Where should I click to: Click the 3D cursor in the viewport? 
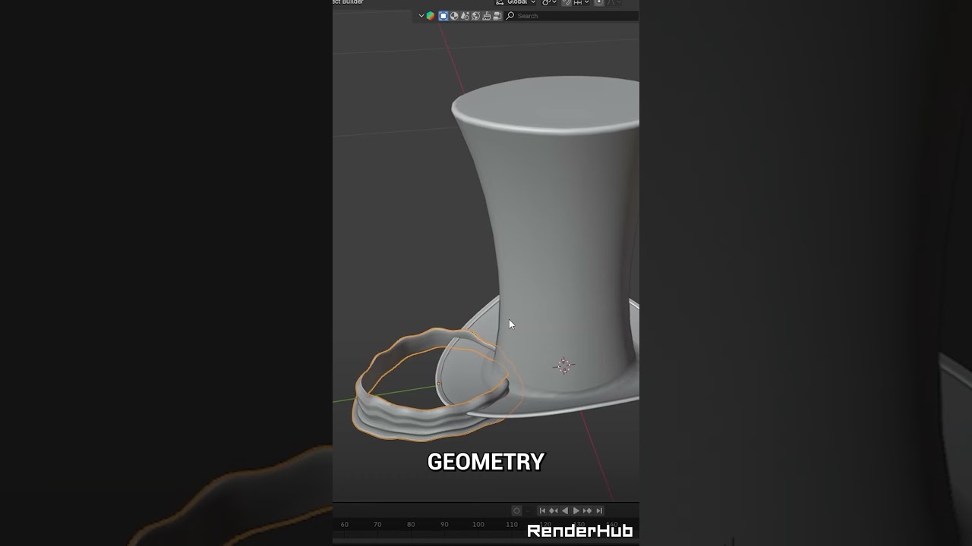point(563,366)
